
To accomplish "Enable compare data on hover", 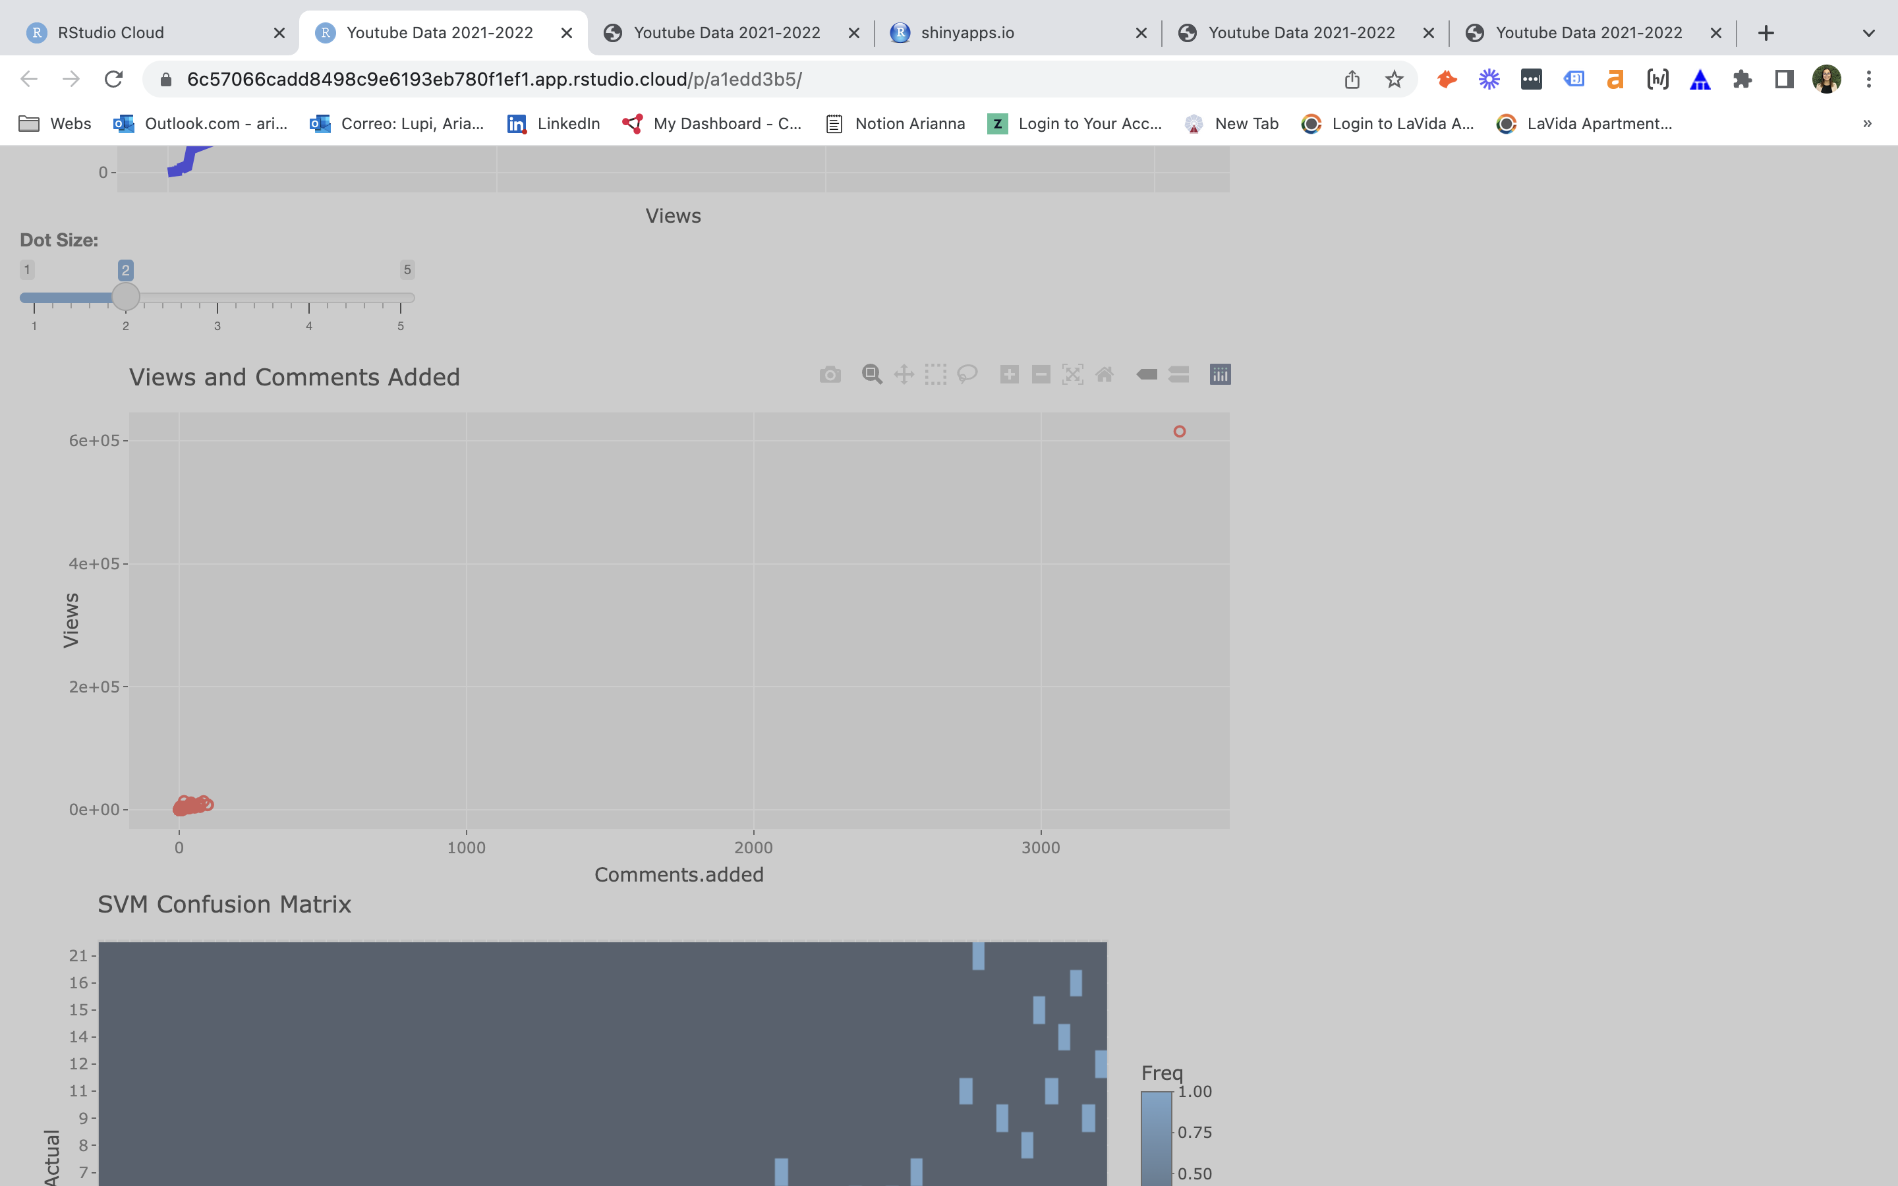I will 1179,375.
